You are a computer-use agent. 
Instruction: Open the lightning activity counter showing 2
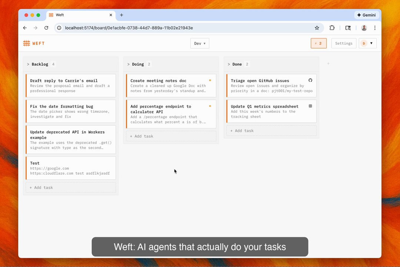pos(319,43)
